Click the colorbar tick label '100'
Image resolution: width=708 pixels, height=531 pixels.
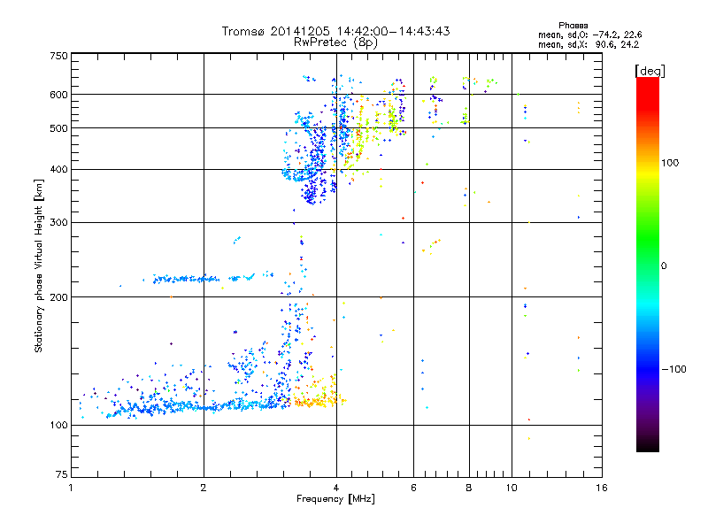click(670, 163)
